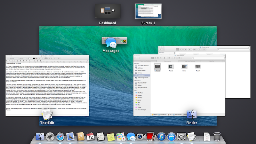256x144 pixels.
Task: Open Maps icon in Dock
Action: (x=121, y=137)
